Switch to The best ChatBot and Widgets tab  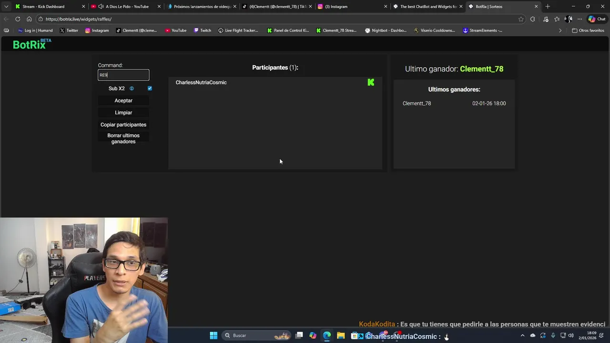point(427,7)
